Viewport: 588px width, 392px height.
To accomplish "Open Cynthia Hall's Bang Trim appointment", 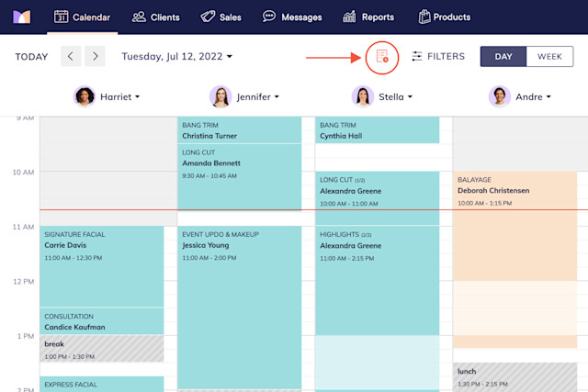I will (378, 130).
